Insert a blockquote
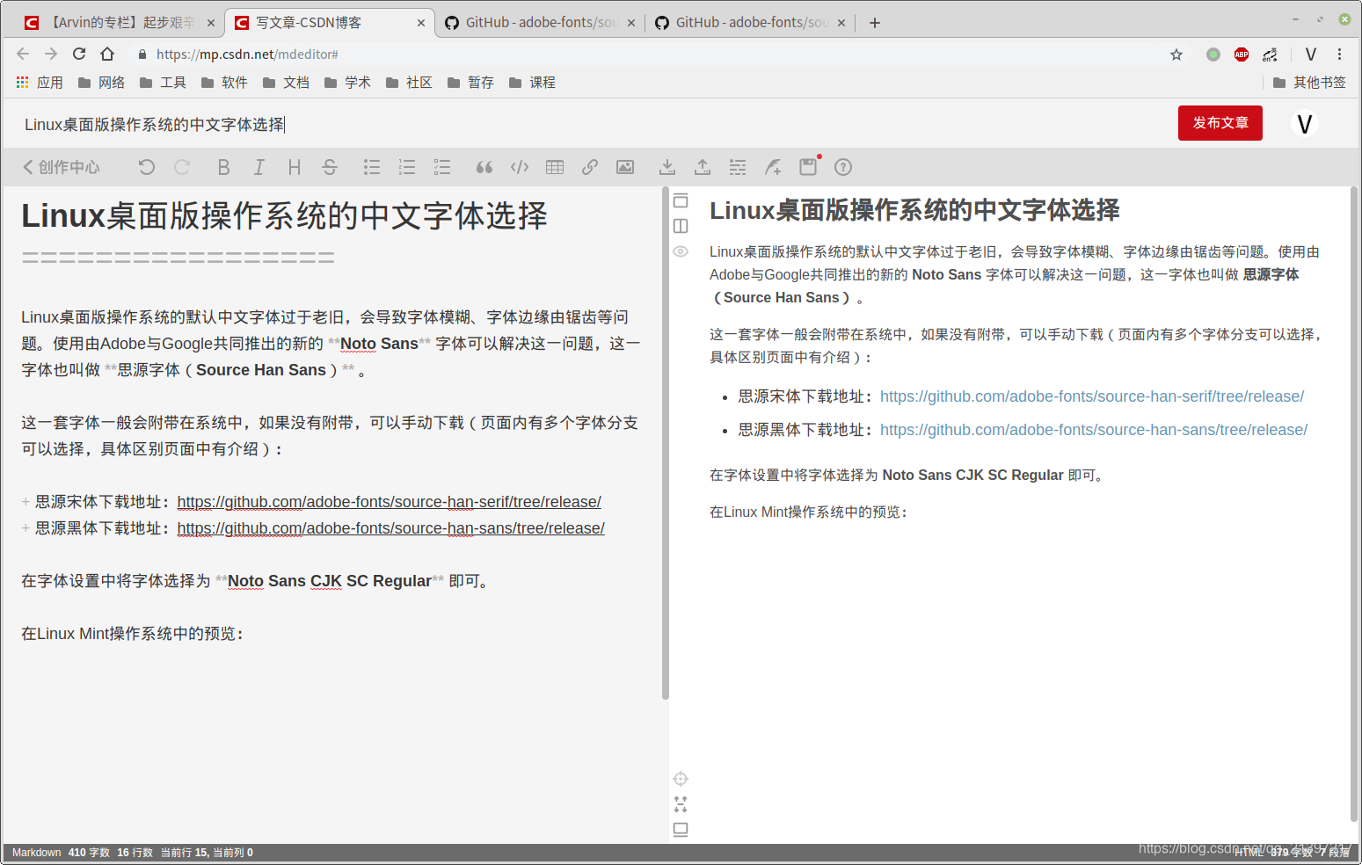 (x=484, y=167)
